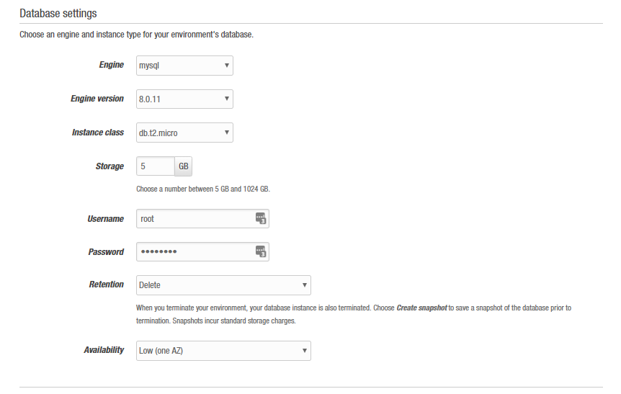Image resolution: width=621 pixels, height=394 pixels.
Task: Click the arrow on the Engine version dropdown
Action: 227,99
